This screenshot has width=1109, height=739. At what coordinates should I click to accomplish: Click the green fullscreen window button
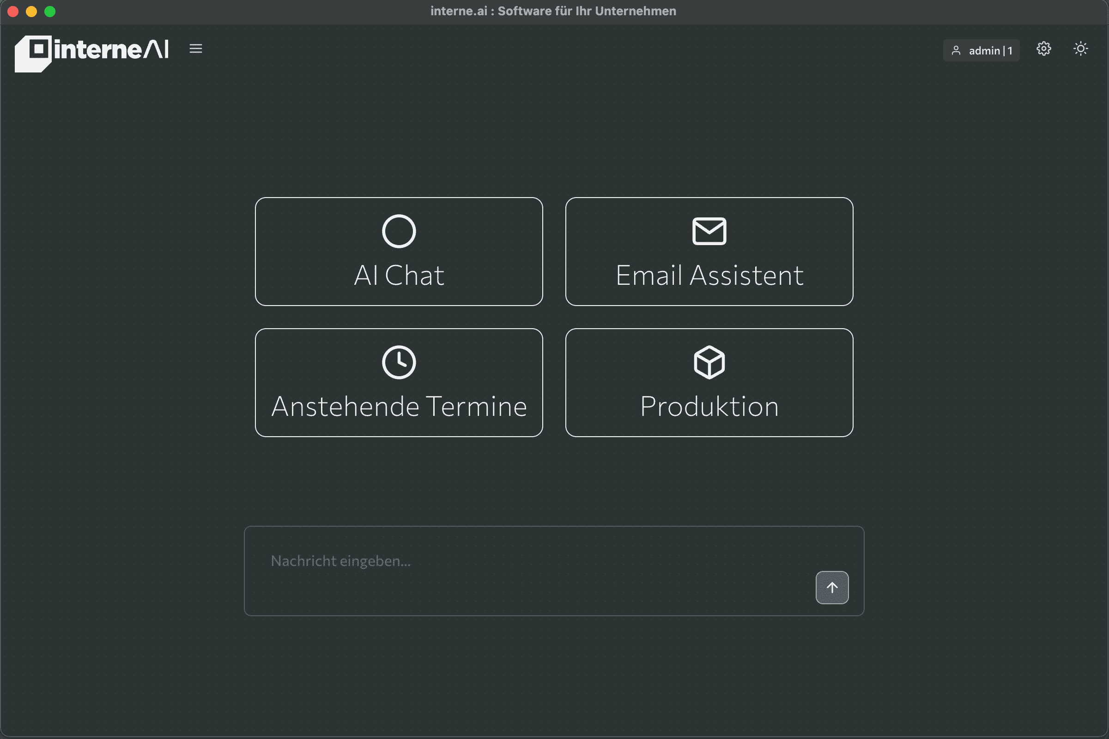50,12
